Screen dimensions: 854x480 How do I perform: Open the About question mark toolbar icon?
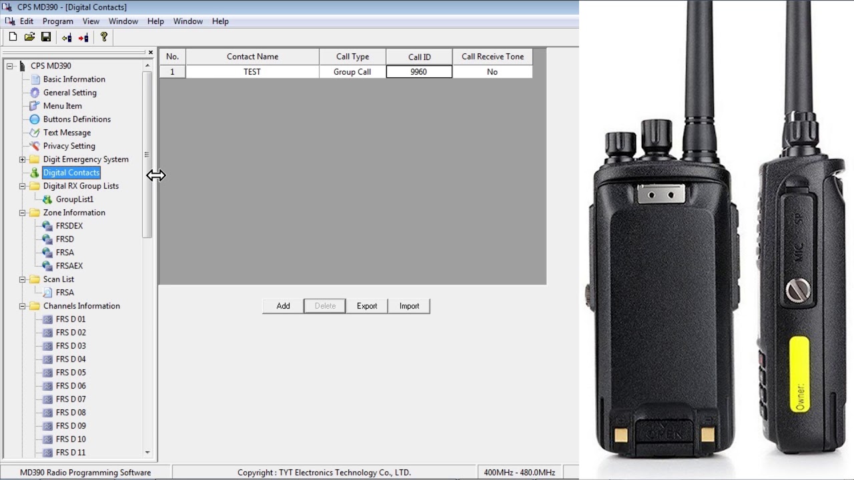104,37
